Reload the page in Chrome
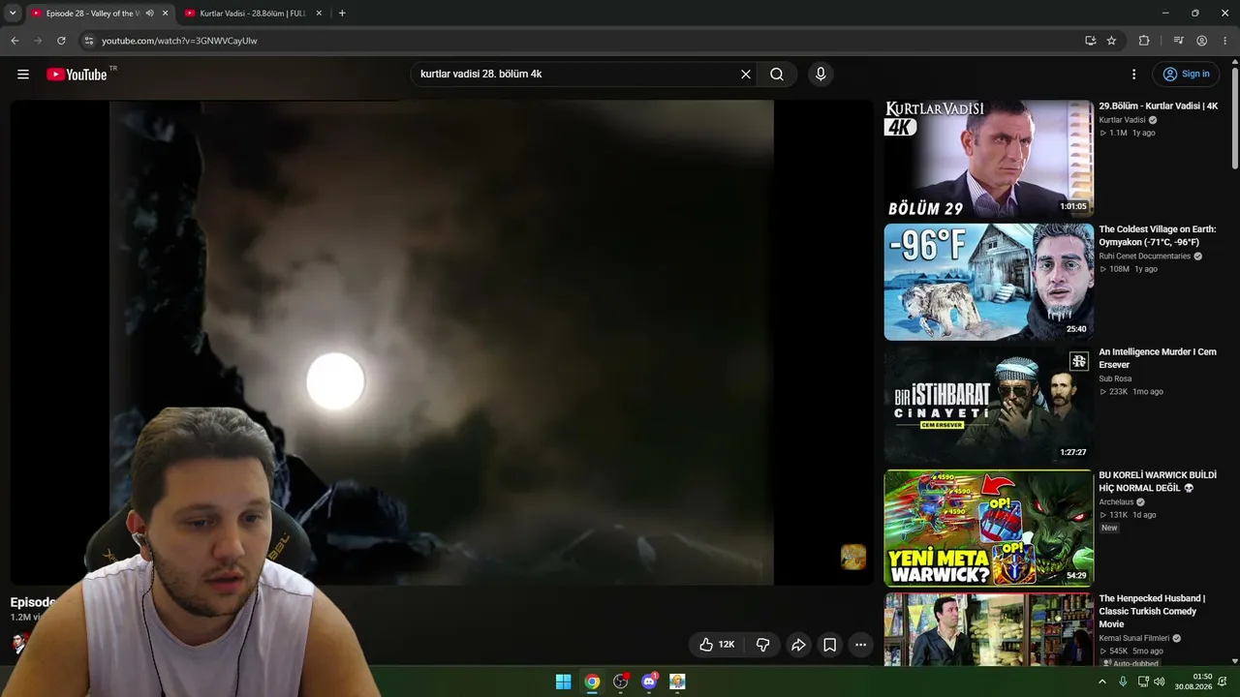1240x697 pixels. click(x=61, y=41)
